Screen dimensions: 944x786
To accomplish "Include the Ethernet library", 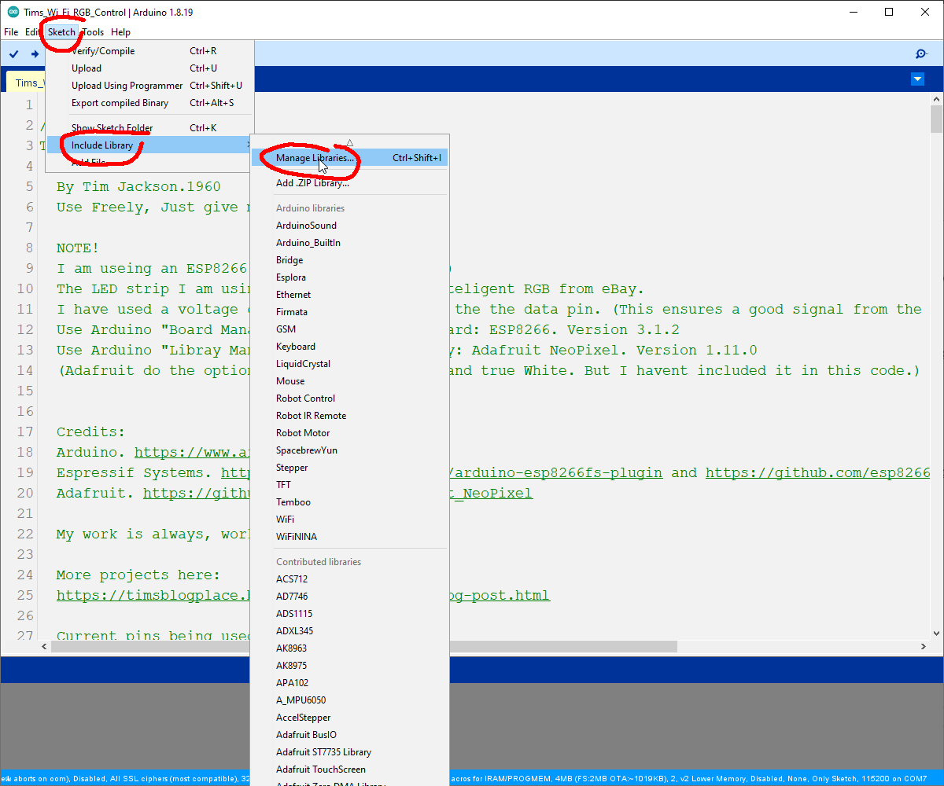I will [x=349, y=295].
